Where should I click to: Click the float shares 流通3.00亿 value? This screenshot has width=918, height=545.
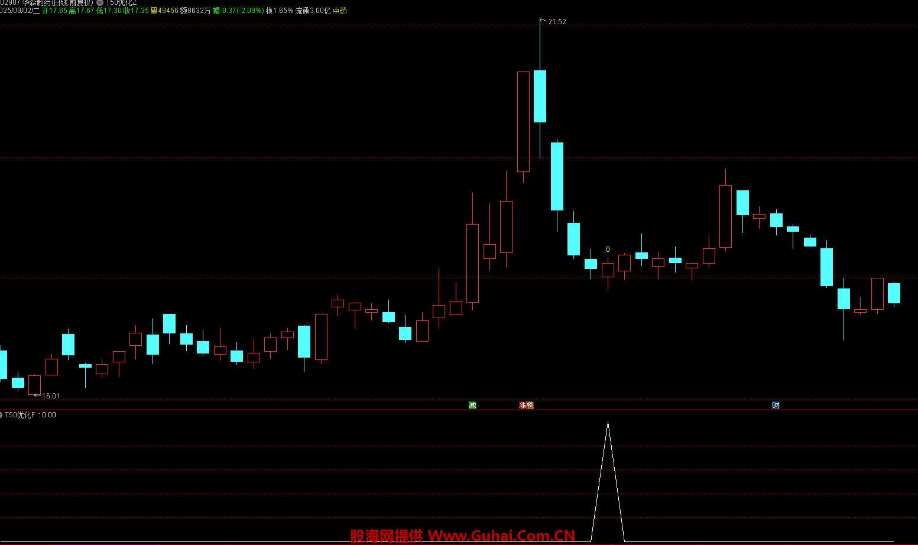[x=313, y=11]
